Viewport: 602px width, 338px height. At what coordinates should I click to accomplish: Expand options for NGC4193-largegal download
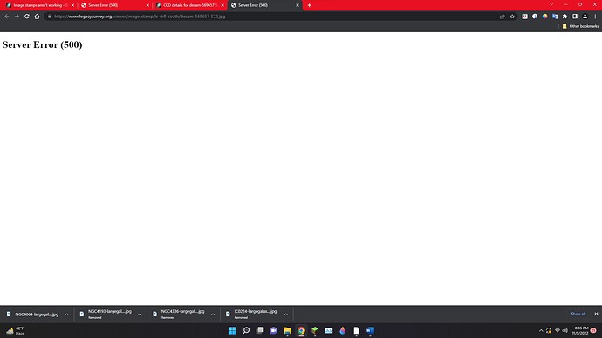tap(140, 314)
